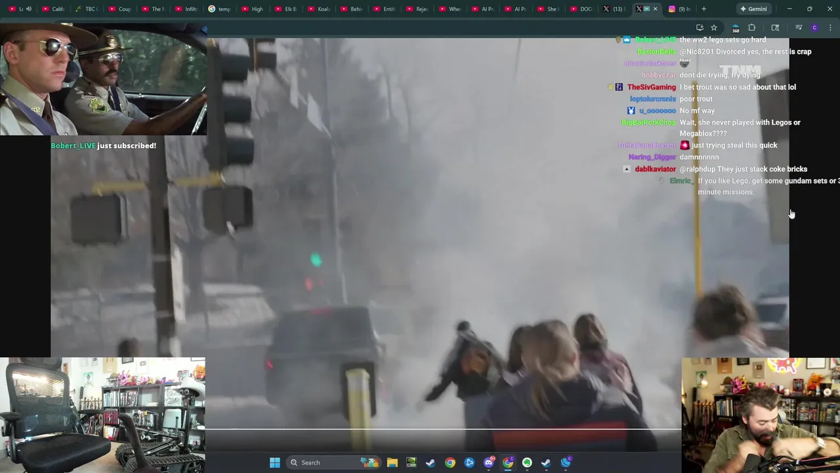
Task: Click chat username dablkaviator
Action: click(x=655, y=169)
